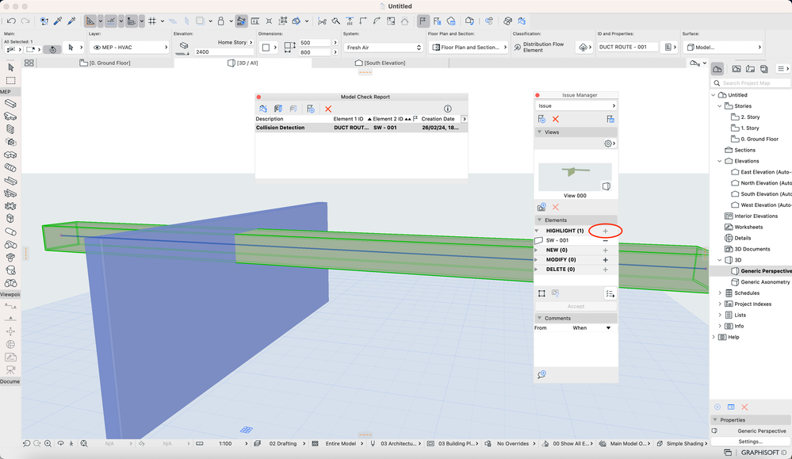Screen dimensions: 792x459
Task: Switch to the South Elevation tab
Action: 380,63
